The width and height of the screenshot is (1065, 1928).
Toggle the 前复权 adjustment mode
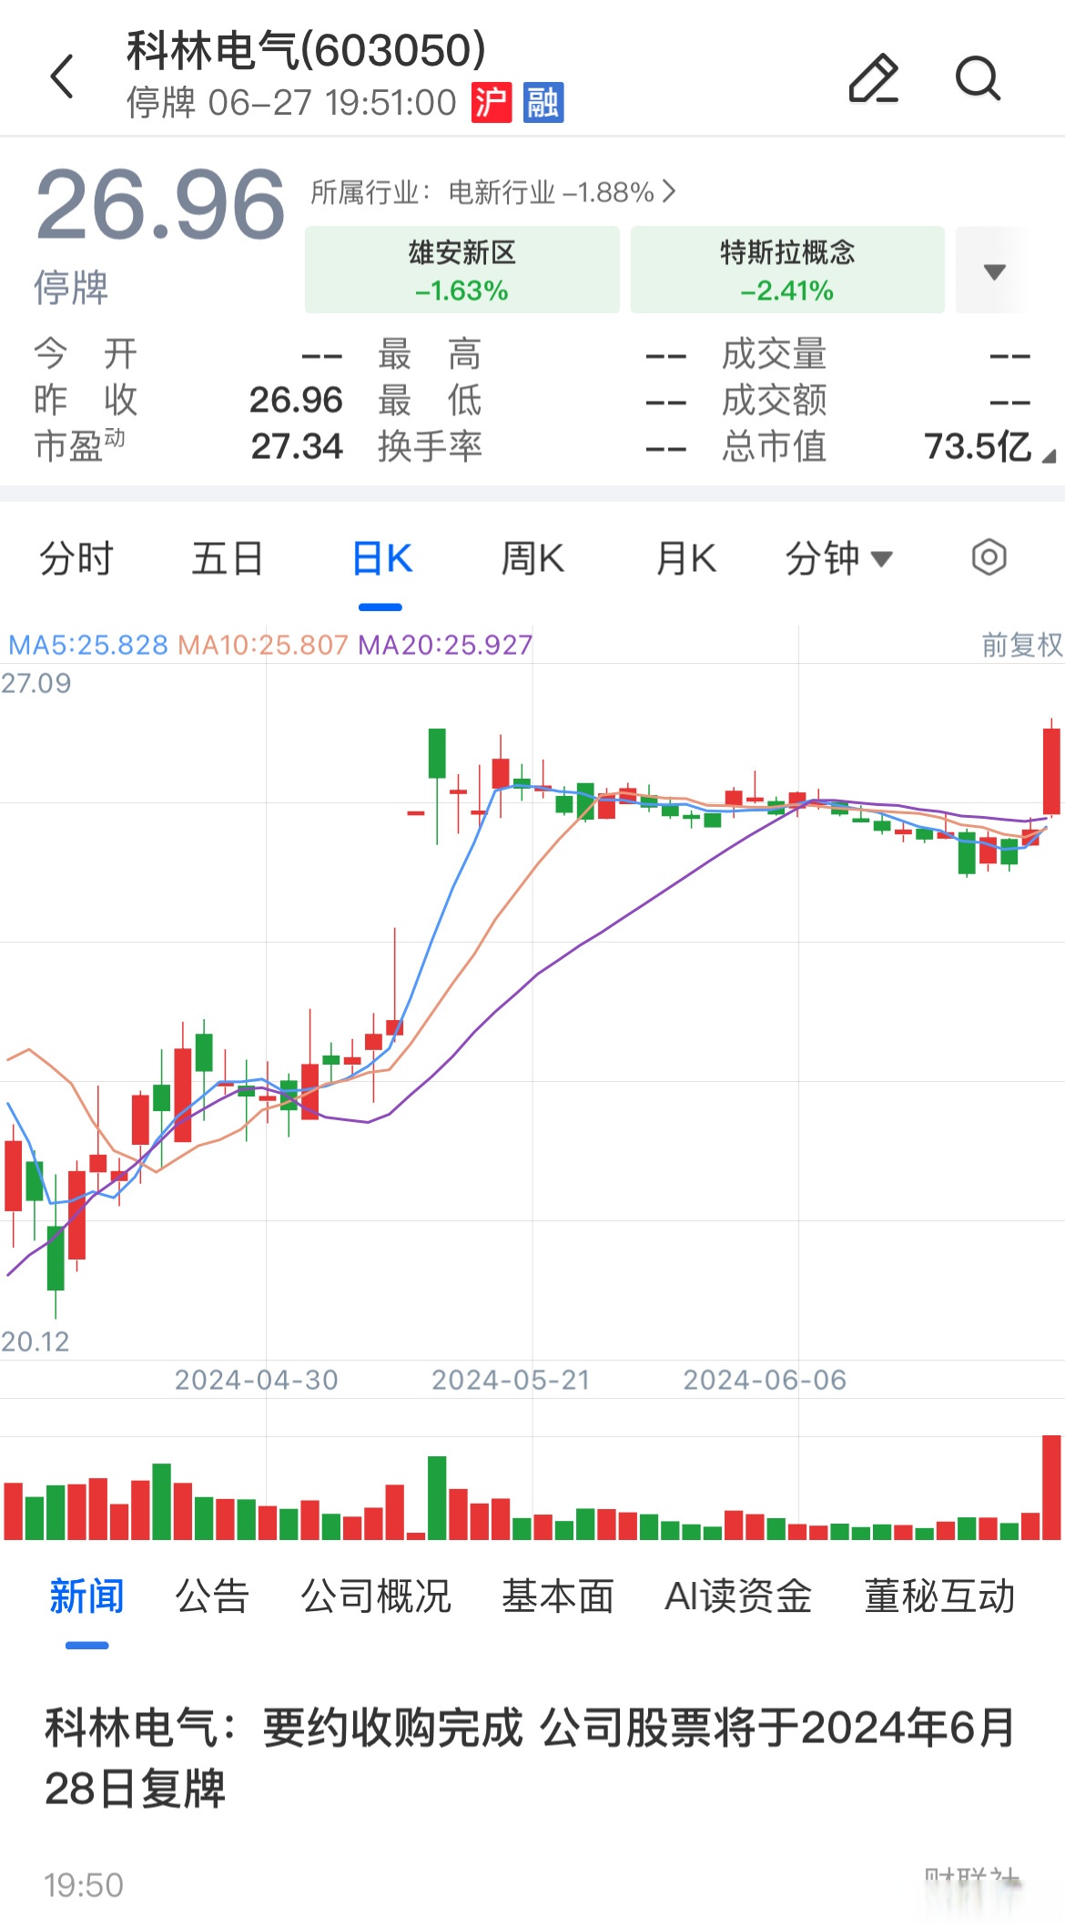pos(1021,645)
